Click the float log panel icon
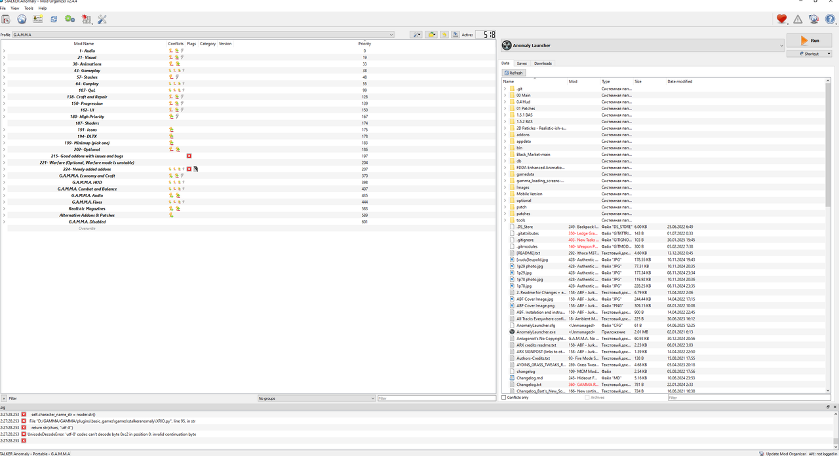The image size is (839, 456). [x=828, y=407]
